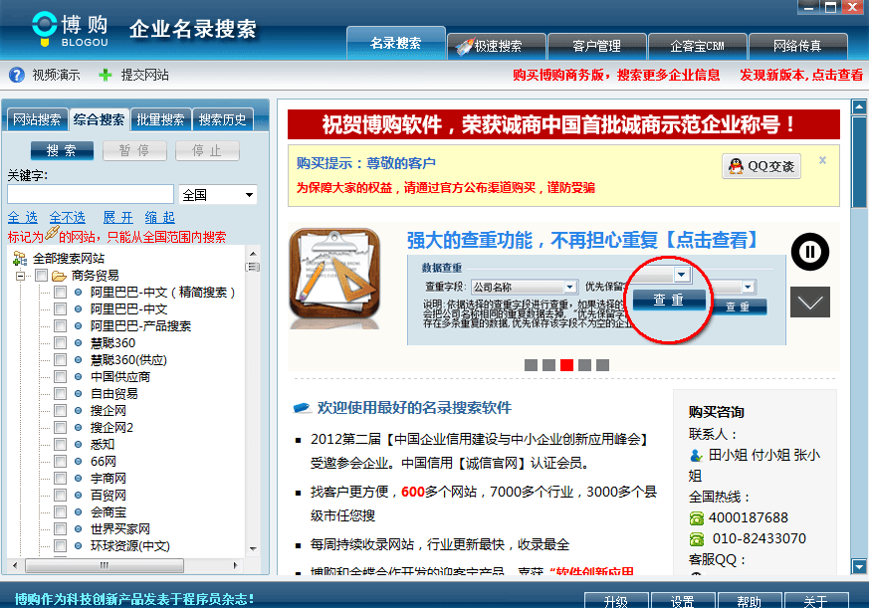Tick the 慧聪360(供应) checkbox
The width and height of the screenshot is (869, 608).
pos(61,359)
